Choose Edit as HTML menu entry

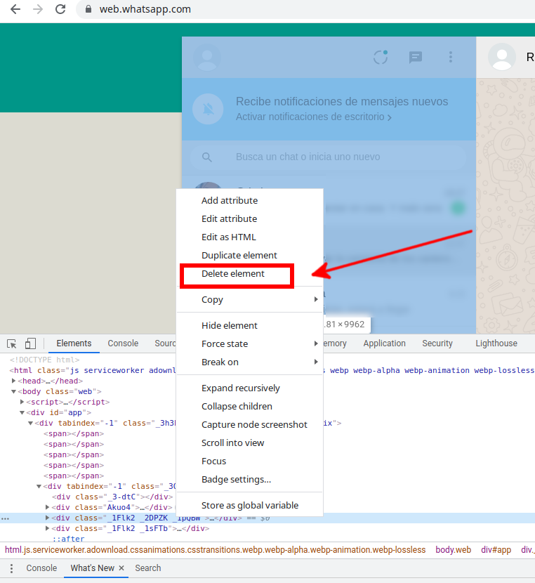pyautogui.click(x=229, y=237)
